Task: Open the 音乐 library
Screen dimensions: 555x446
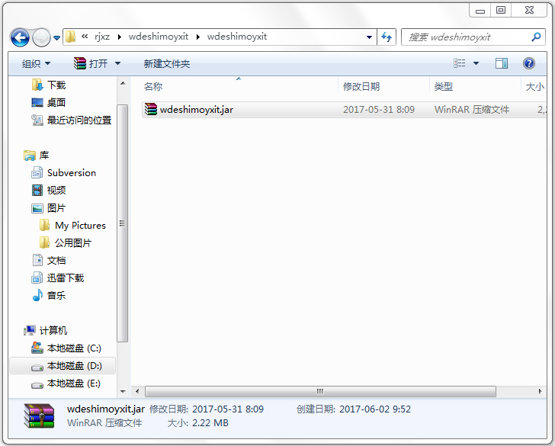Action: click(56, 296)
